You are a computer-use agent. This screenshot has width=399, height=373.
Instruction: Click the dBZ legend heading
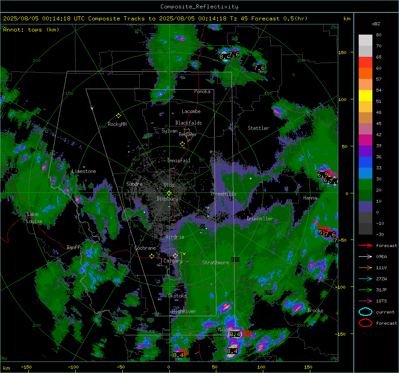(376, 24)
